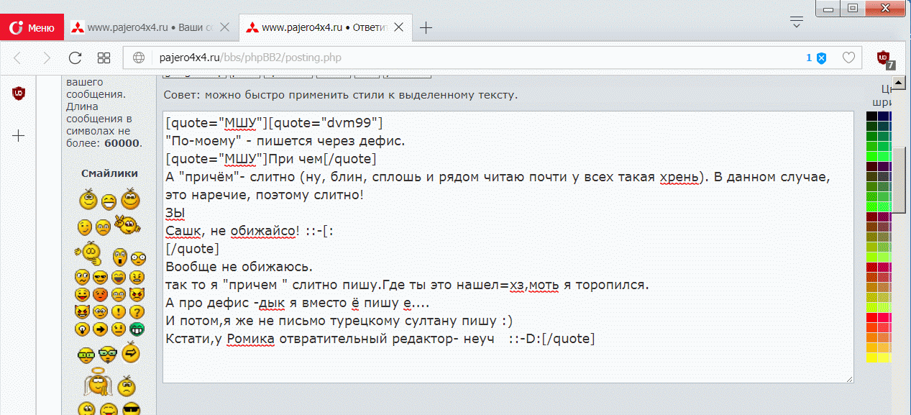This screenshot has width=911, height=415.
Task: Pick the pure red color swatch
Action: click(x=871, y=317)
